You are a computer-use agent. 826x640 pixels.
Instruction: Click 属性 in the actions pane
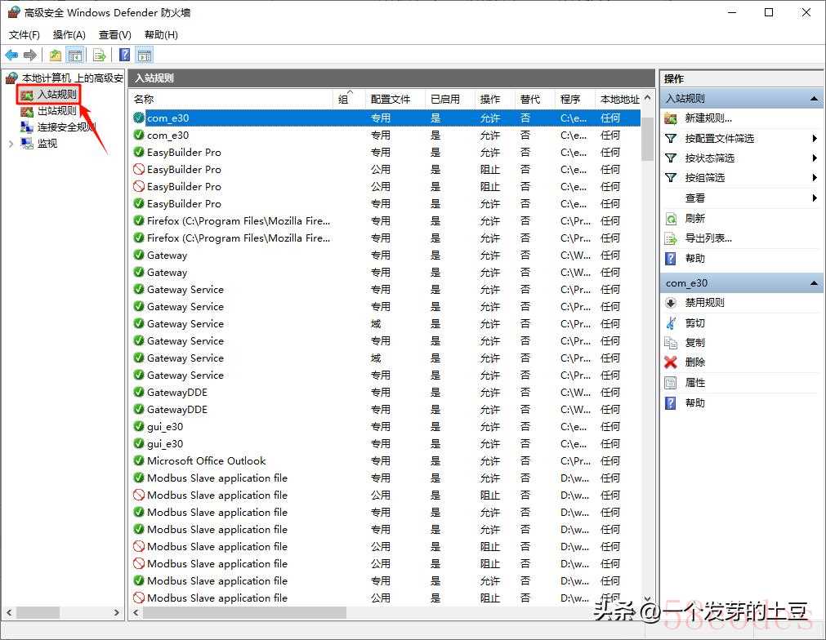(695, 383)
